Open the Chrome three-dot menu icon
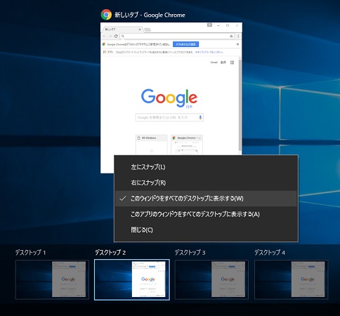The width and height of the screenshot is (340, 316). click(238, 36)
